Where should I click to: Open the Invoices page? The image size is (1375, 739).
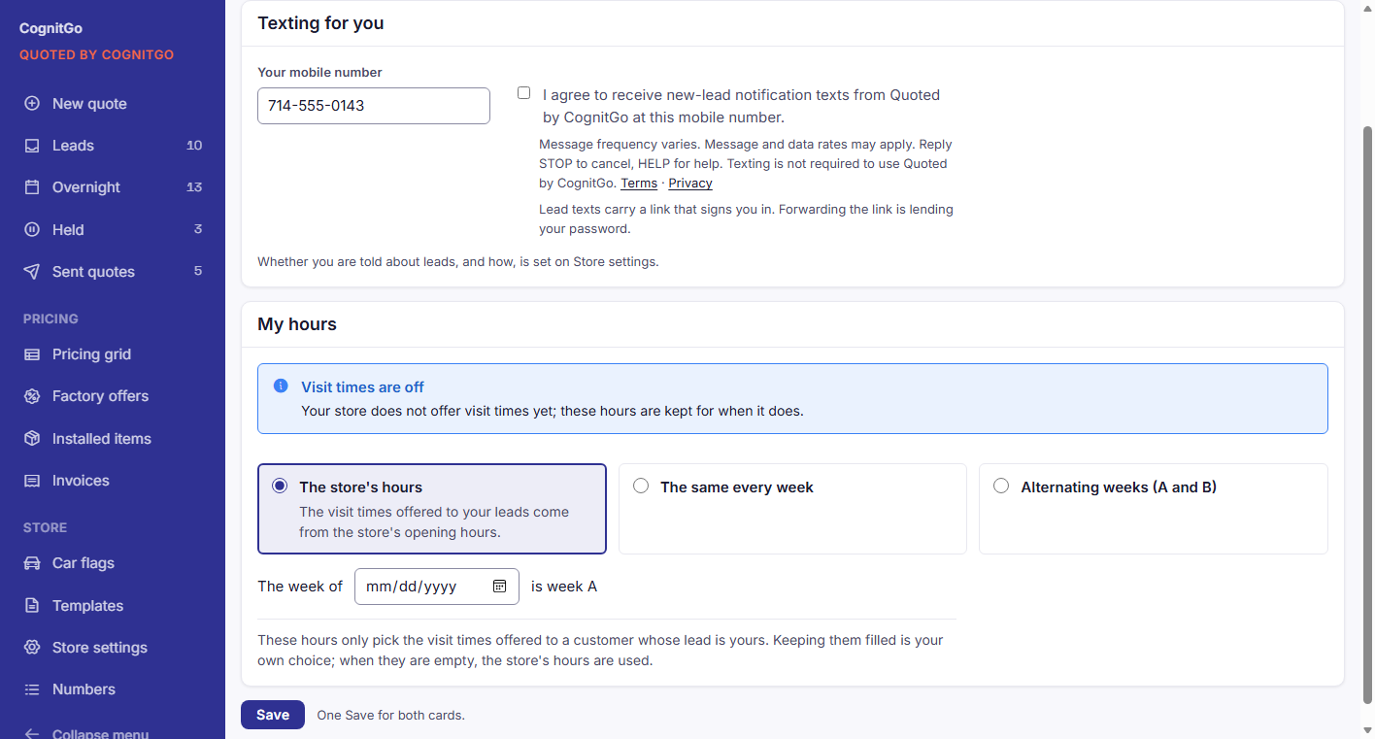point(113,481)
